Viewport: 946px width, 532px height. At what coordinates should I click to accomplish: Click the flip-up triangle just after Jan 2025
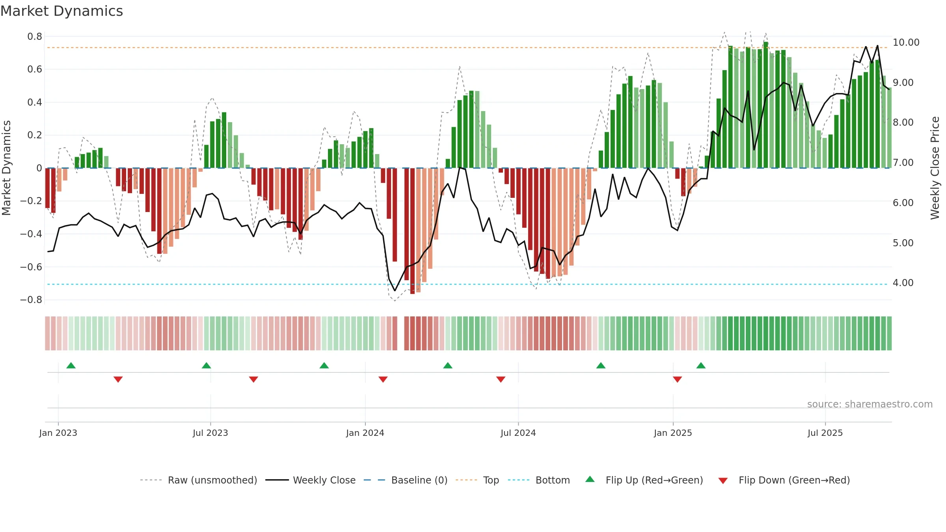[x=701, y=365]
